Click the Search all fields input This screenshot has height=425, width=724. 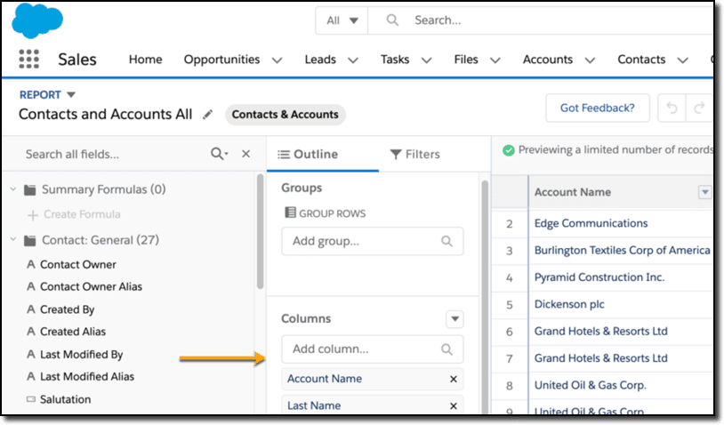click(113, 154)
